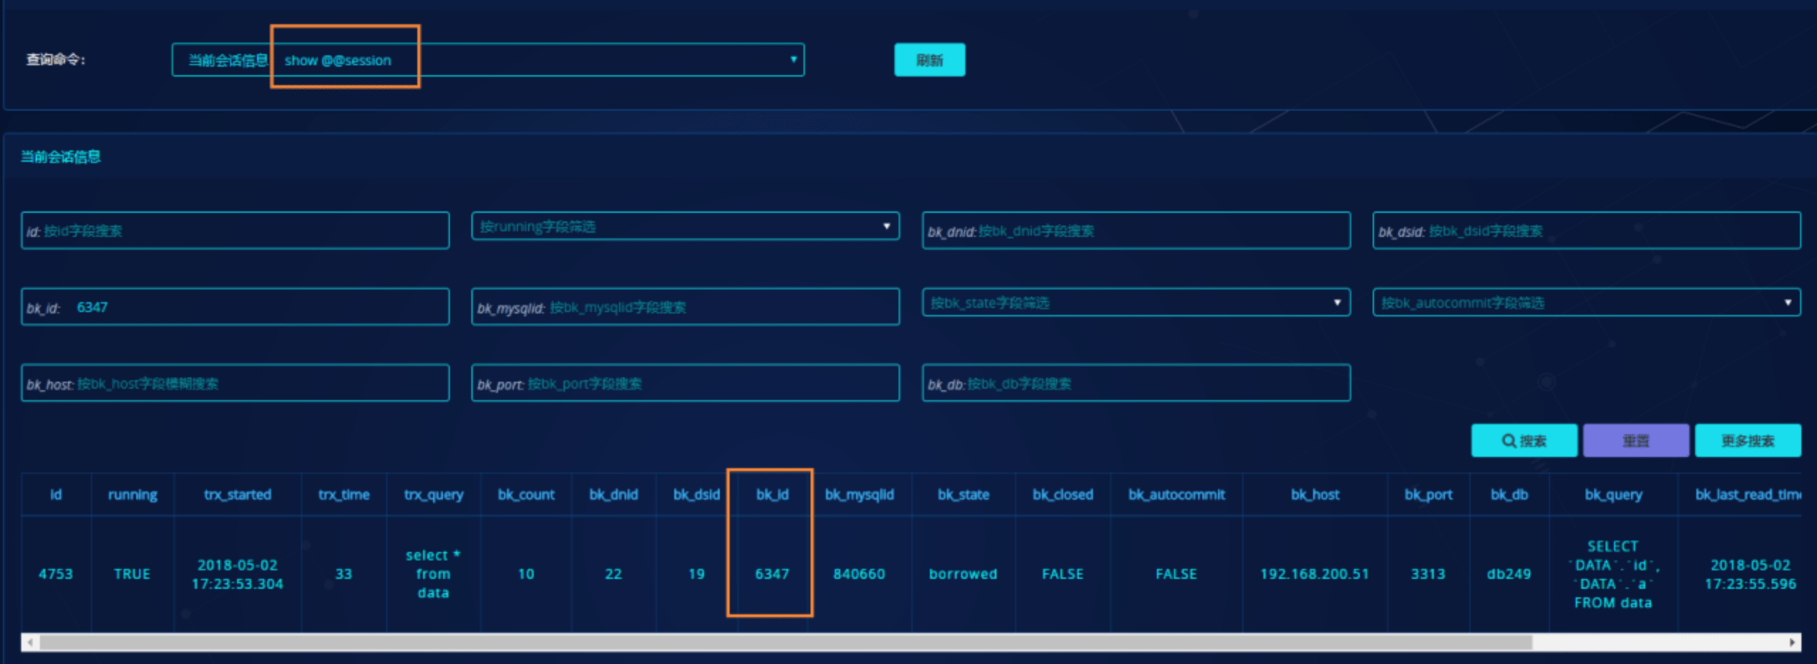This screenshot has height=664, width=1817.
Task: Click the trx_time column header
Action: click(344, 494)
